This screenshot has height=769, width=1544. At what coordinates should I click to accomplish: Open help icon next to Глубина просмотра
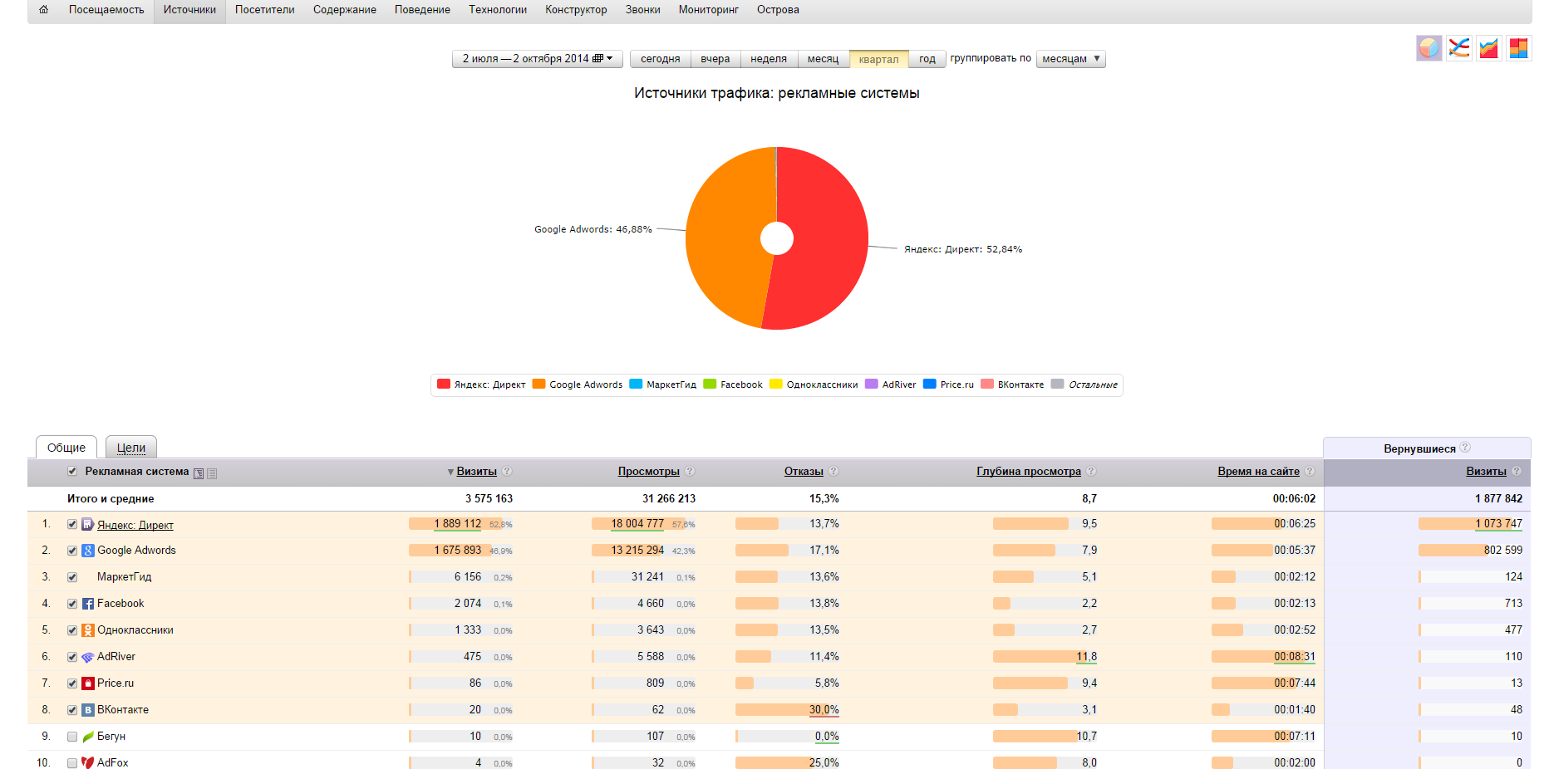pyautogui.click(x=1091, y=471)
